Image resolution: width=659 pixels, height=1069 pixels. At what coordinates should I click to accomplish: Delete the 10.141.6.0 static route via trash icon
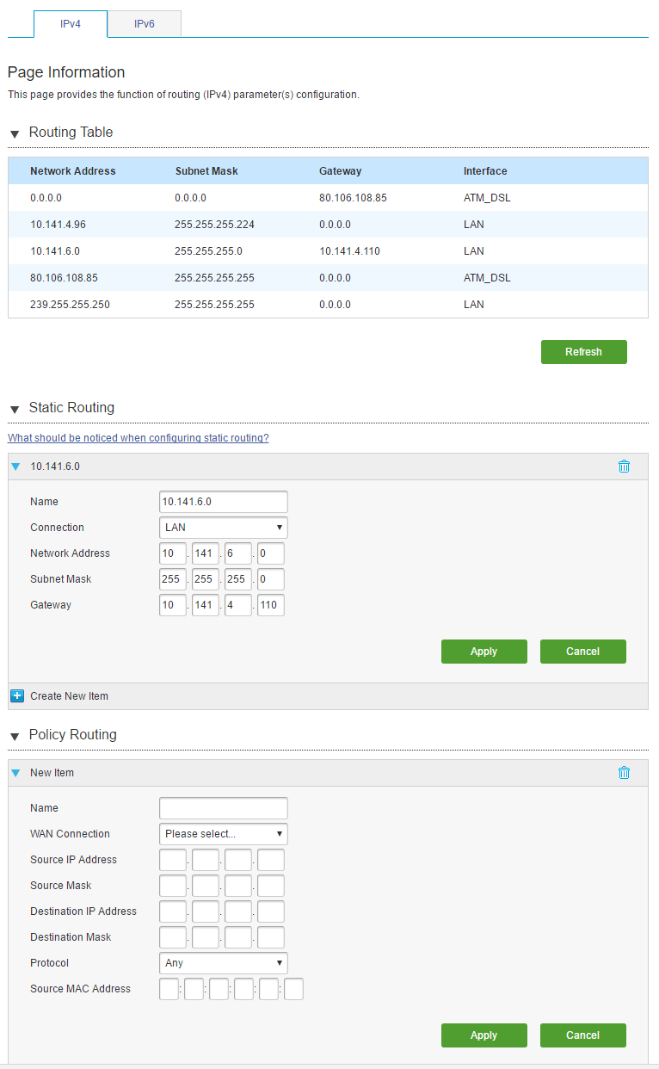pyautogui.click(x=624, y=467)
